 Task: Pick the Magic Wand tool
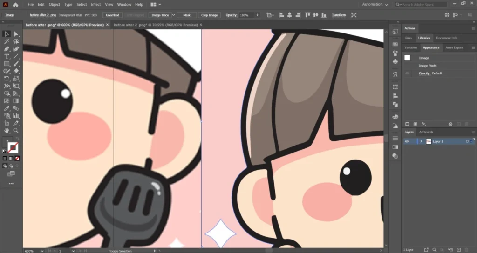pos(7,41)
